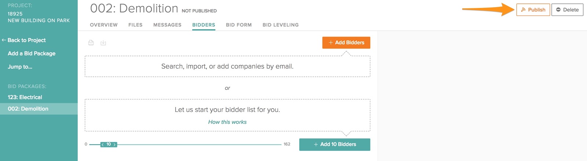This screenshot has width=587, height=161.
Task: Click Add a Bid Package
Action: click(x=32, y=53)
